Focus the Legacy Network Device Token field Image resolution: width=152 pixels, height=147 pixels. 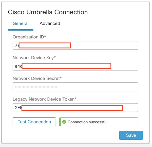pyautogui.click(x=130, y=108)
